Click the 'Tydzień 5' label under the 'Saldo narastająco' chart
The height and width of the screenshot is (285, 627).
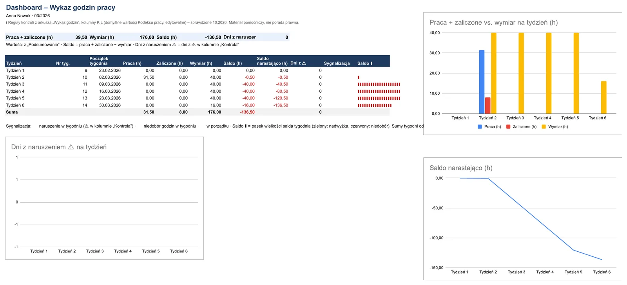click(x=573, y=272)
